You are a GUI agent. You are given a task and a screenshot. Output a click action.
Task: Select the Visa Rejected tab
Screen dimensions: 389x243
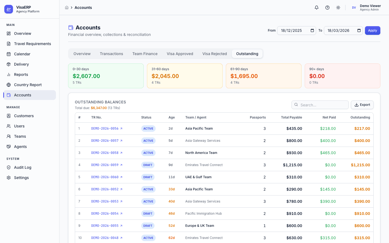click(214, 54)
